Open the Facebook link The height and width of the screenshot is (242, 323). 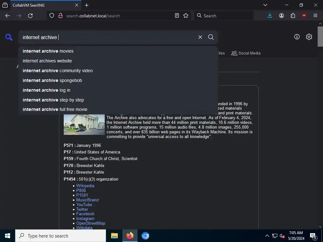point(85,214)
